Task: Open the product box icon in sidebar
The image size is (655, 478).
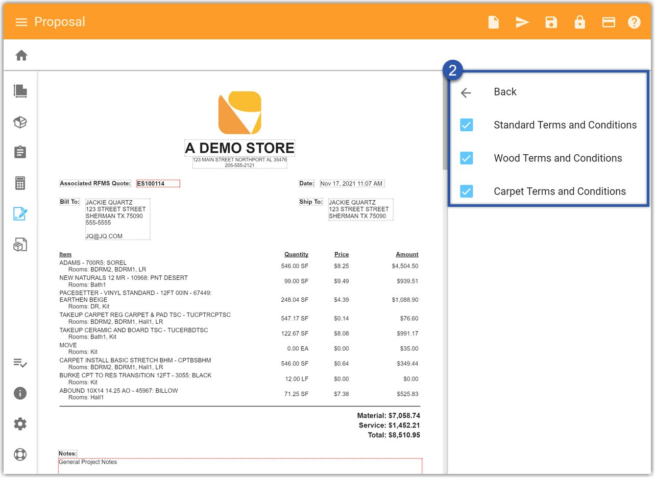Action: point(20,122)
